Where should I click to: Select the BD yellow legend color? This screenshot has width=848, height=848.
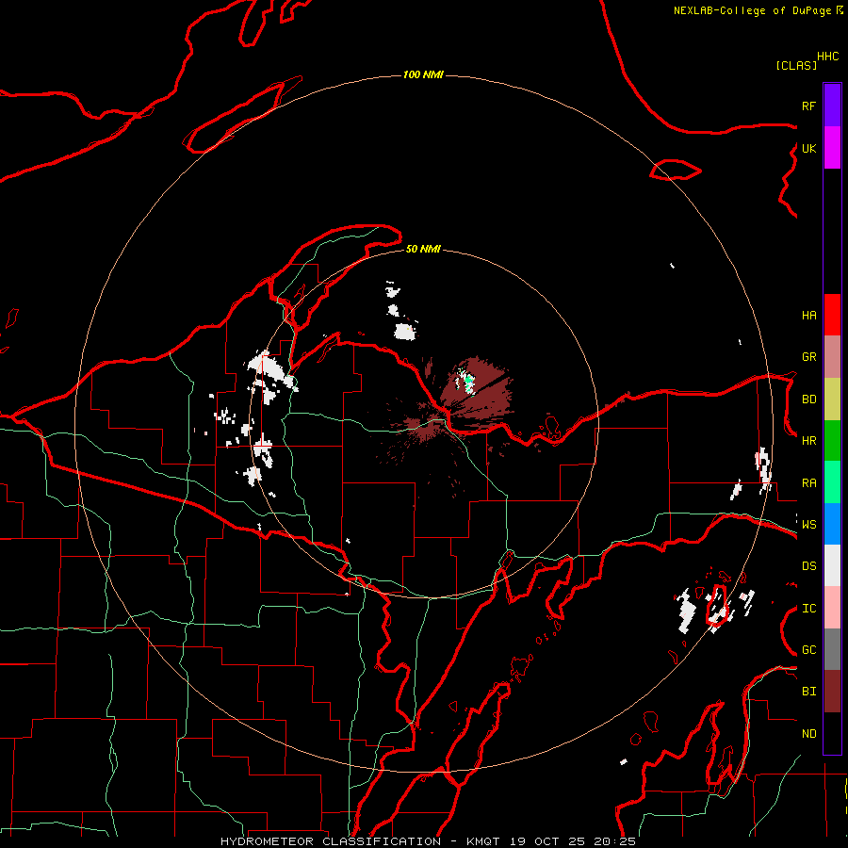(832, 400)
